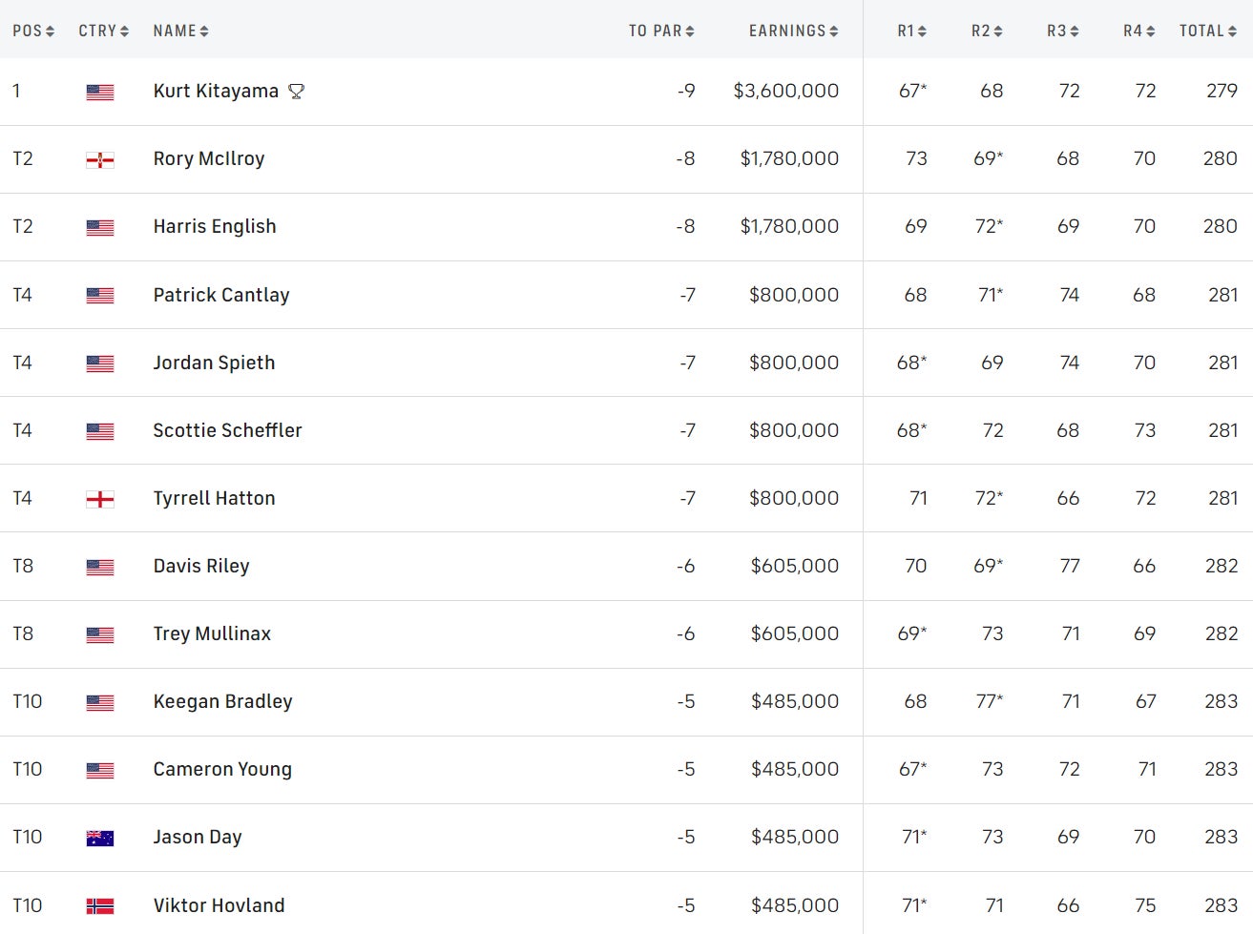The image size is (1253, 934).
Task: Click Jason Day's Australia flag icon
Action: pyautogui.click(x=100, y=838)
